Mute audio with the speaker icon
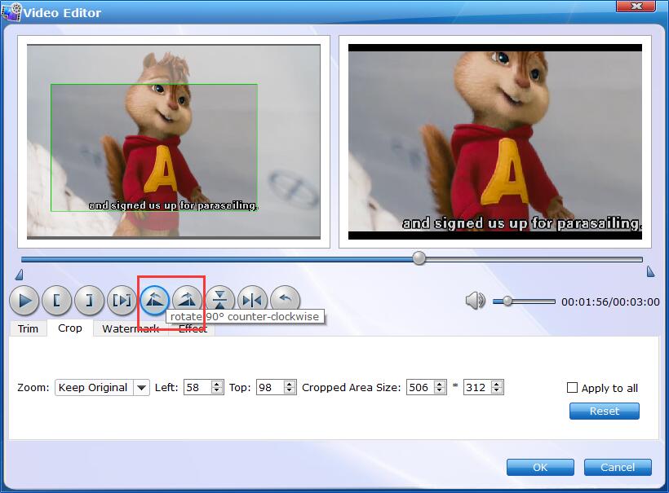 click(x=476, y=301)
